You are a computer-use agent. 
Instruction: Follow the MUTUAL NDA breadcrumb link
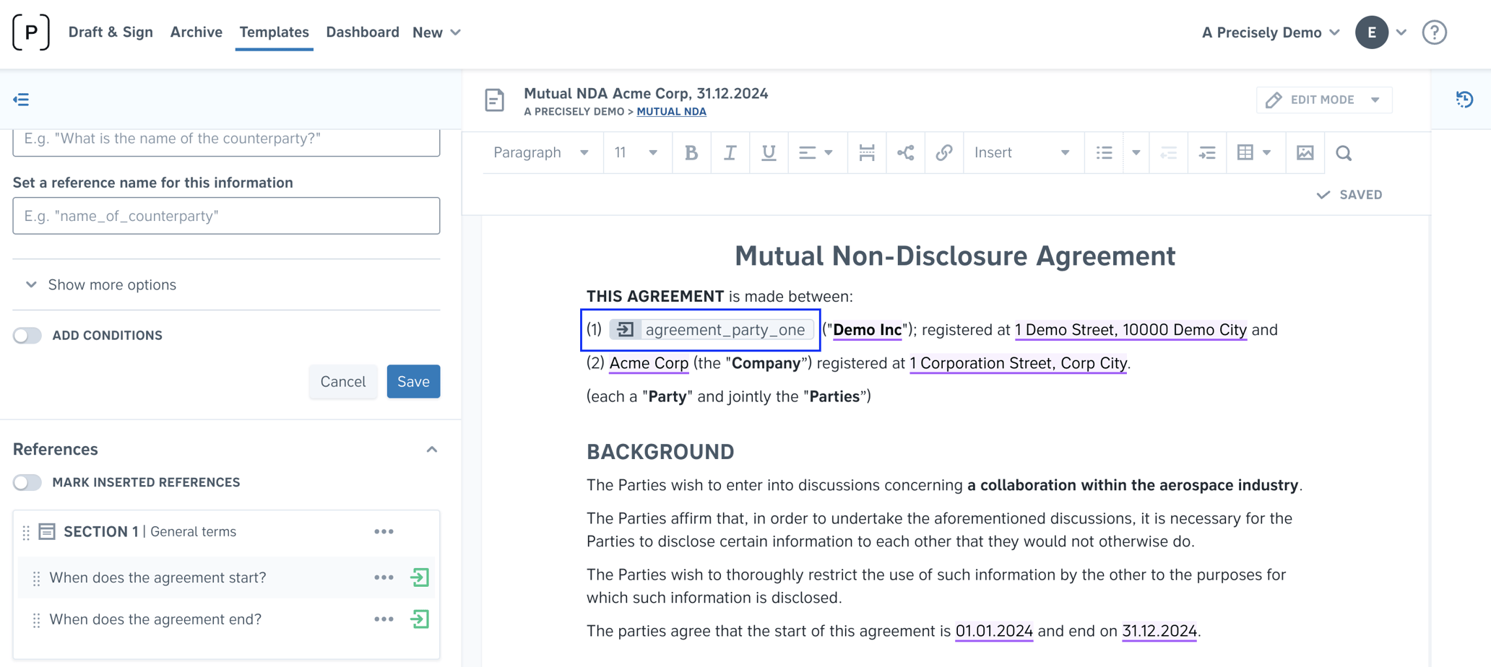(672, 112)
